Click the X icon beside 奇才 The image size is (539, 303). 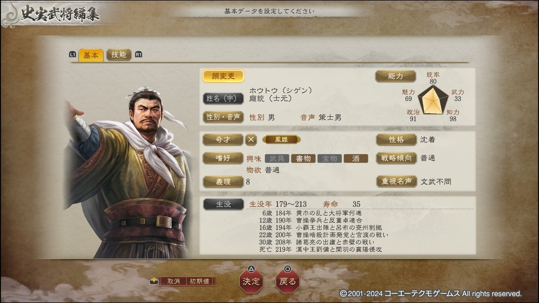pyautogui.click(x=251, y=140)
